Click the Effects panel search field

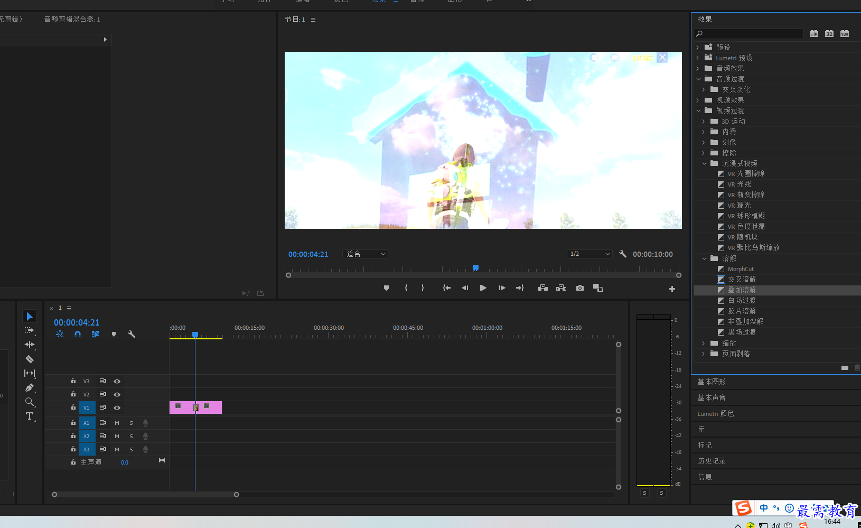click(748, 34)
